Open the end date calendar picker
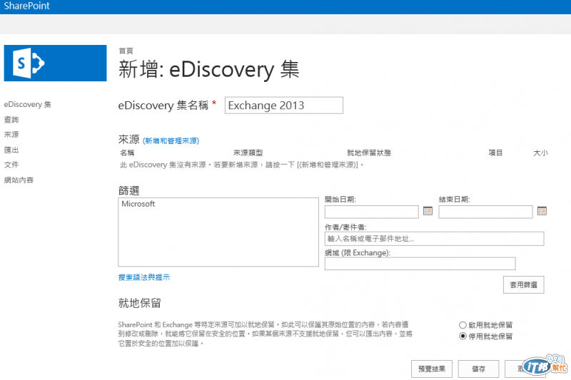The height and width of the screenshot is (380, 571). pos(542,211)
